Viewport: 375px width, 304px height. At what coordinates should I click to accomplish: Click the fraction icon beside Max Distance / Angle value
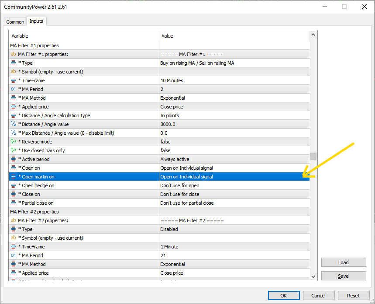pyautogui.click(x=14, y=133)
